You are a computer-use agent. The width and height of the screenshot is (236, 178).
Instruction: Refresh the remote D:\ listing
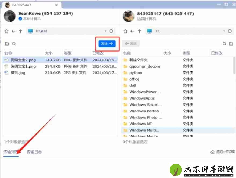tap(230, 31)
